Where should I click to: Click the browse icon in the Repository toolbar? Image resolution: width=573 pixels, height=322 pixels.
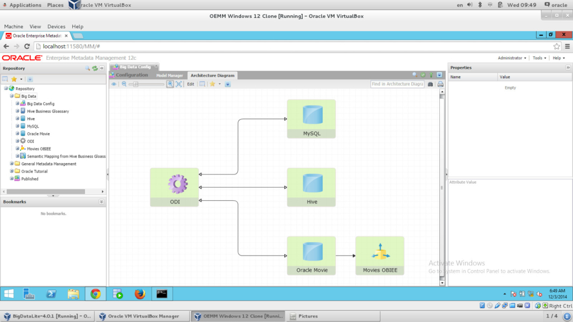5,79
